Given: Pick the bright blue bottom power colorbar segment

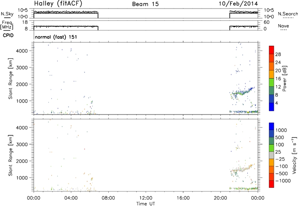Looking at the screenshot, I should pos(272,107).
